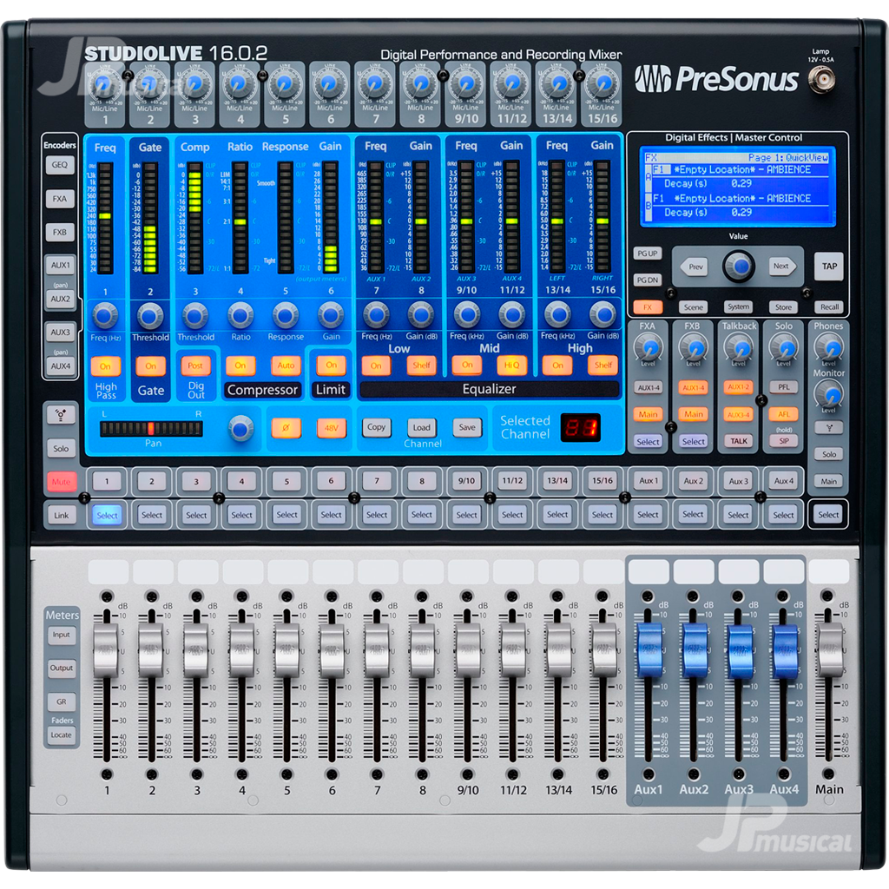
Task: Open the Scene menu button
Action: tap(693, 307)
